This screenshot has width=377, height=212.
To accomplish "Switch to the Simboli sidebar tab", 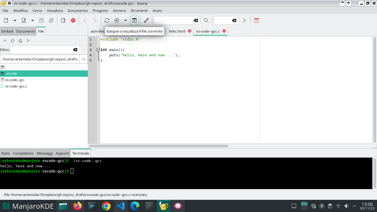I will pyautogui.click(x=7, y=31).
